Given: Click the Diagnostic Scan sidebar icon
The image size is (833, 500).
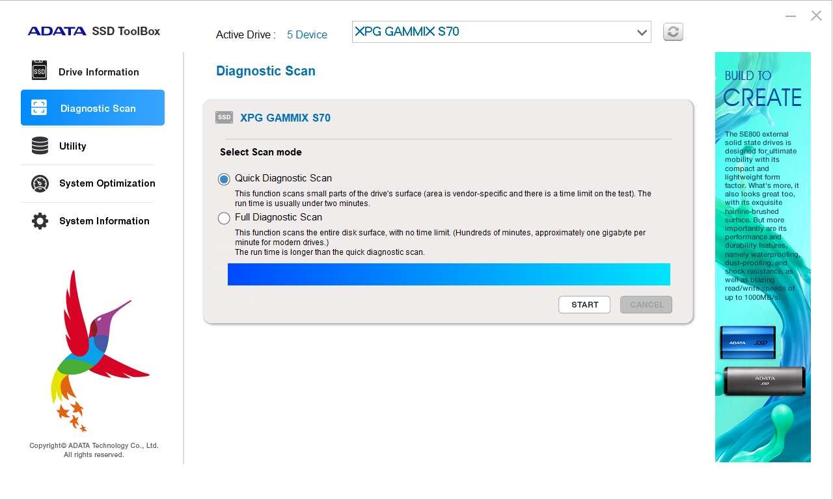Looking at the screenshot, I should point(39,108).
